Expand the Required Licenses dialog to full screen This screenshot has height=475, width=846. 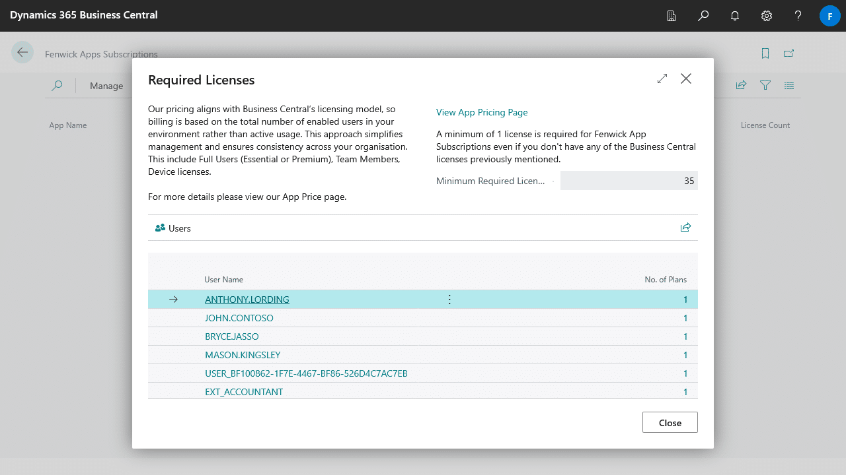point(662,79)
